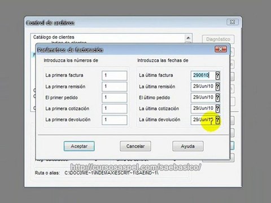Focus the La primera remisión number field

tap(115, 86)
